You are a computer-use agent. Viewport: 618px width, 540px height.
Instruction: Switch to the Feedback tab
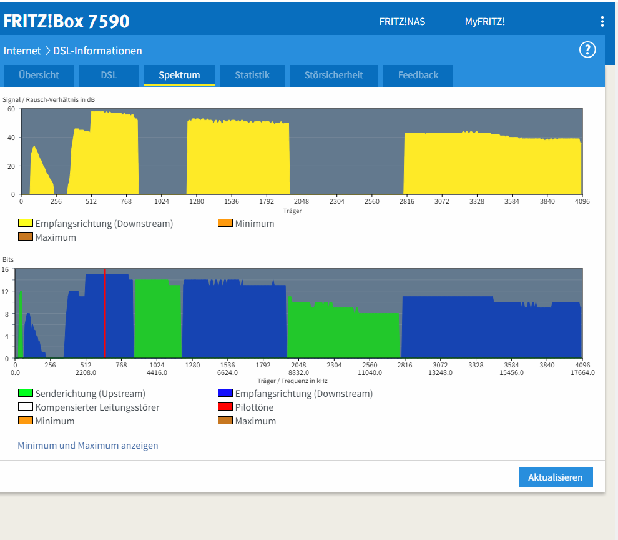[418, 75]
